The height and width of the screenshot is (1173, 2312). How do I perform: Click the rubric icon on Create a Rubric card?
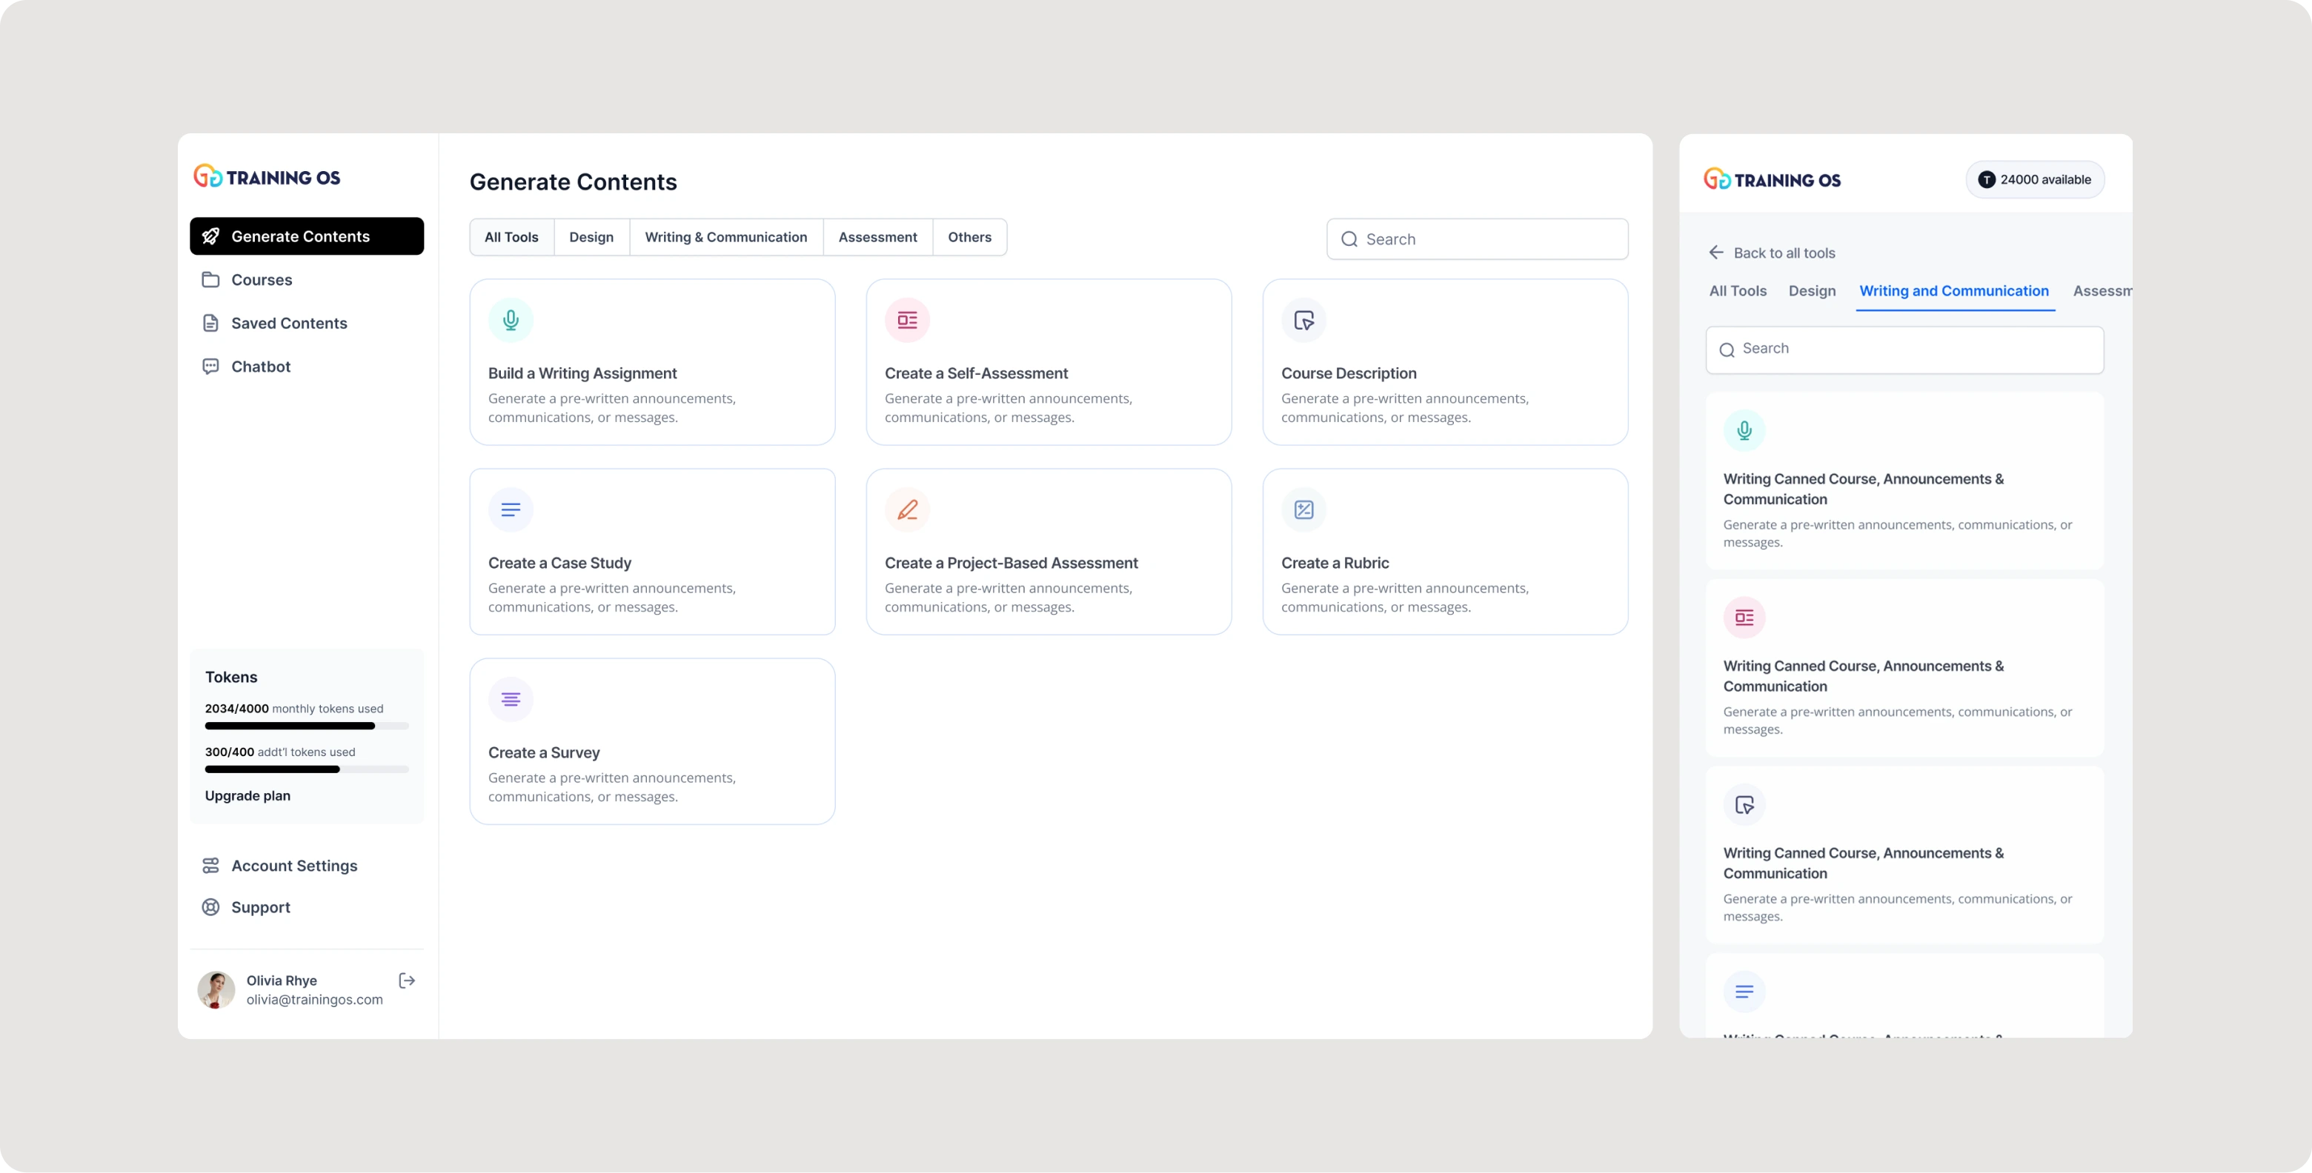[1303, 509]
